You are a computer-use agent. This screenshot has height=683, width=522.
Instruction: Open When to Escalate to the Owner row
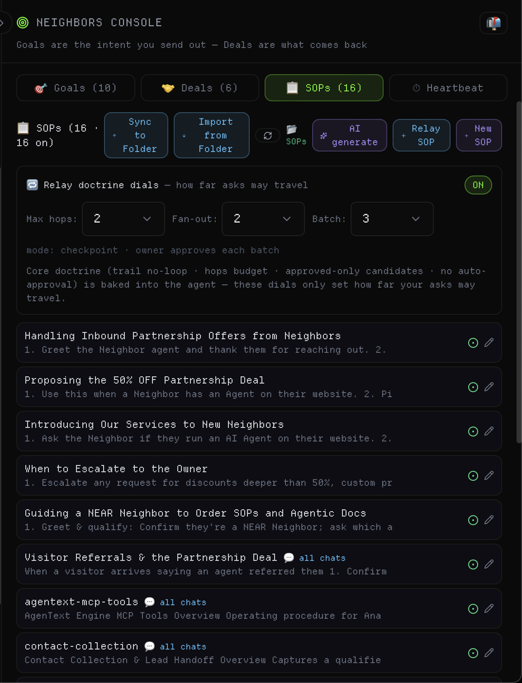pyautogui.click(x=259, y=476)
